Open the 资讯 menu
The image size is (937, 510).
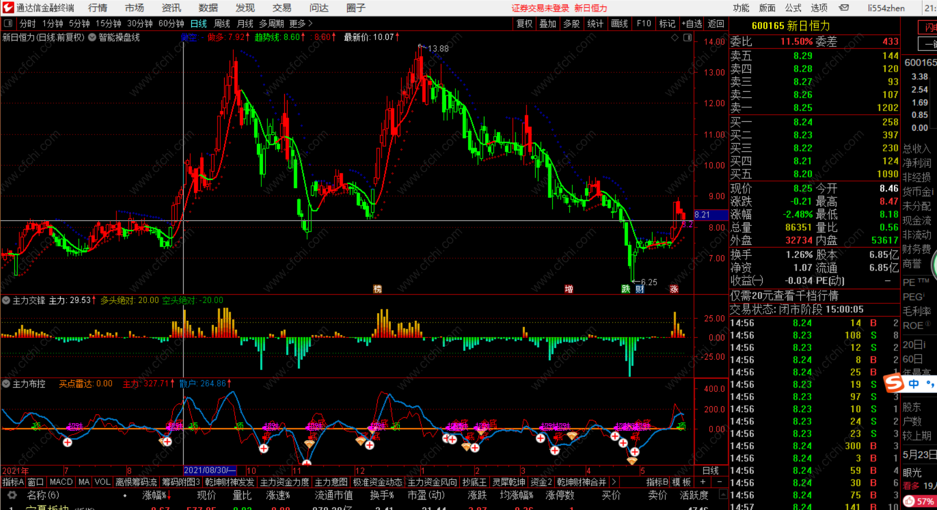pyautogui.click(x=171, y=8)
